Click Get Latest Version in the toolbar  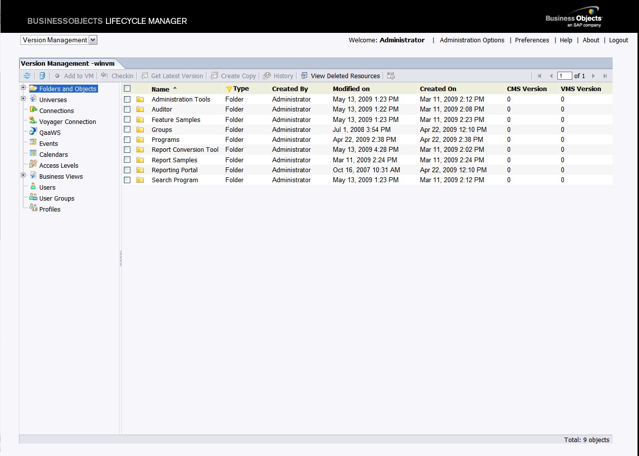[172, 76]
